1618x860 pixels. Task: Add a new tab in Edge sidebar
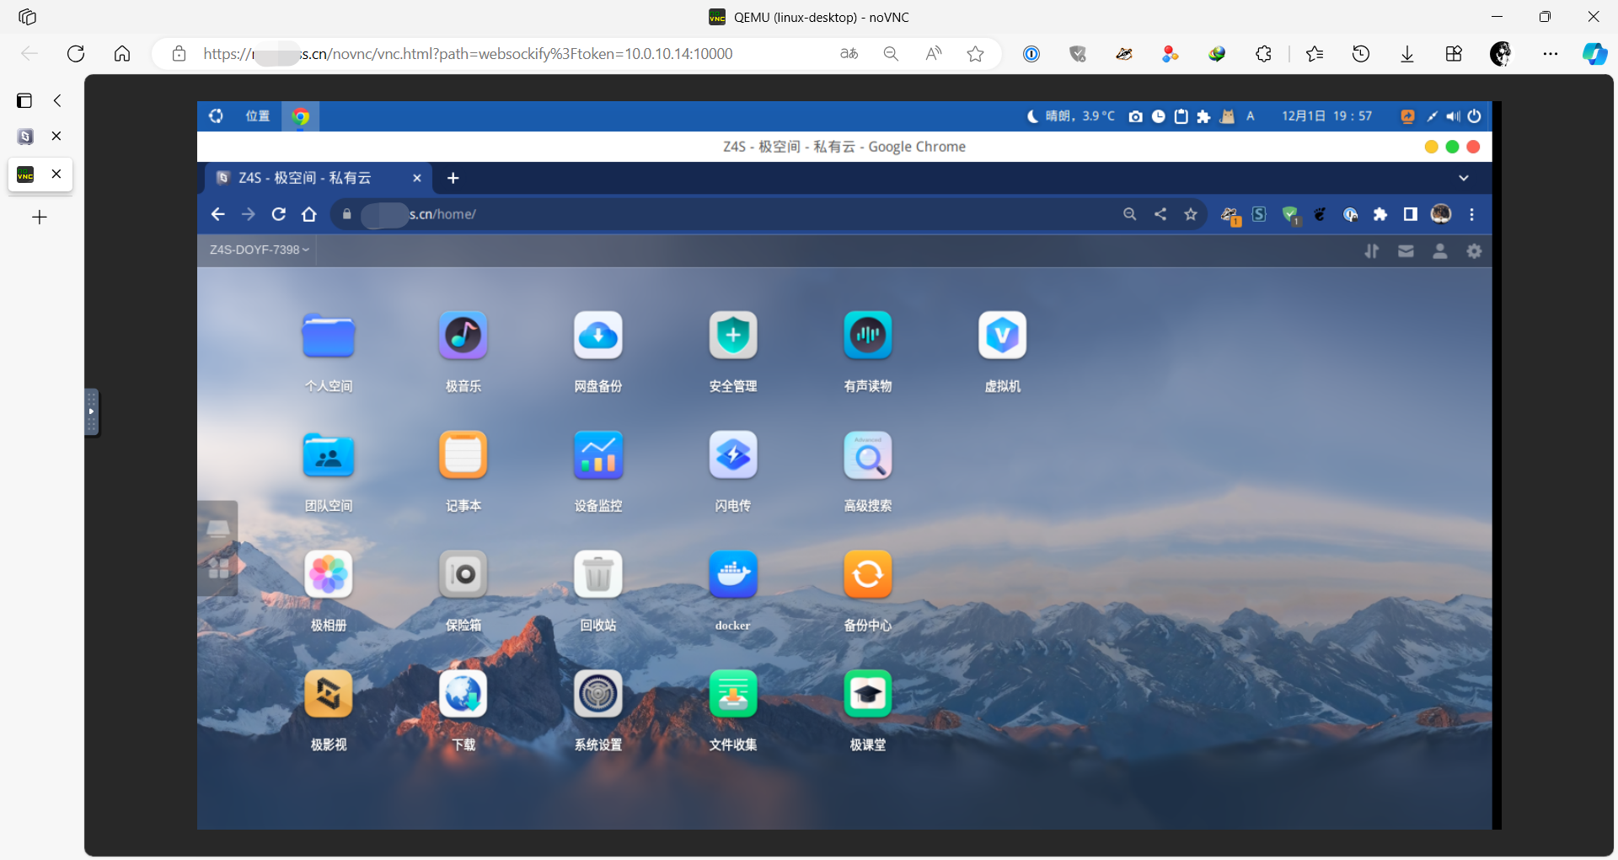40,218
